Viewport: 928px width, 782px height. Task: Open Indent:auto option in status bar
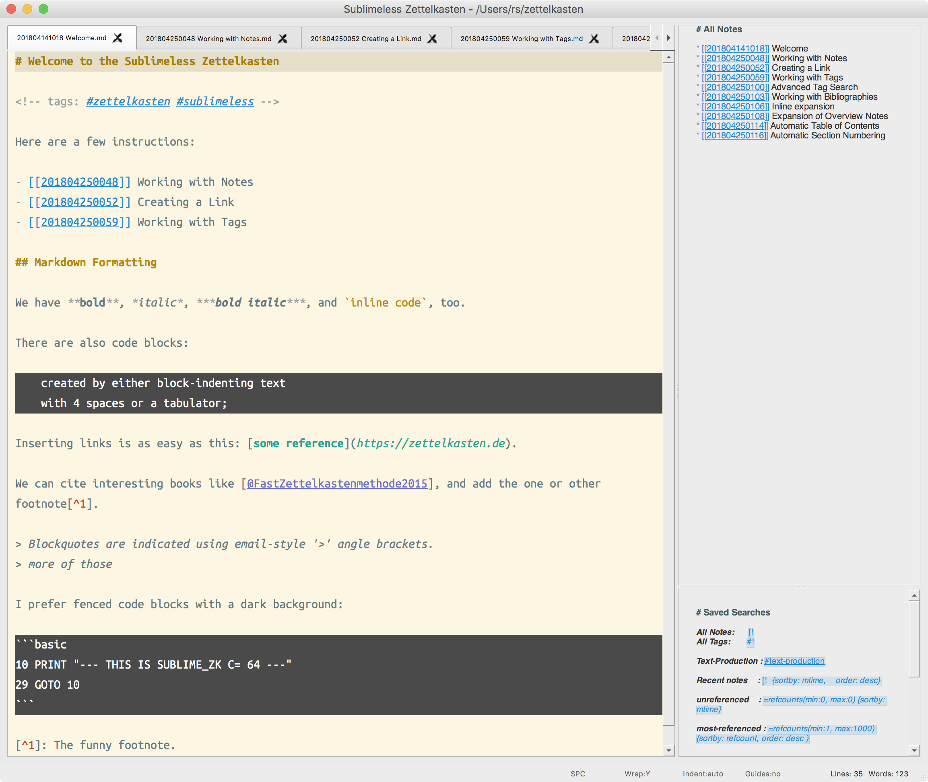point(702,774)
